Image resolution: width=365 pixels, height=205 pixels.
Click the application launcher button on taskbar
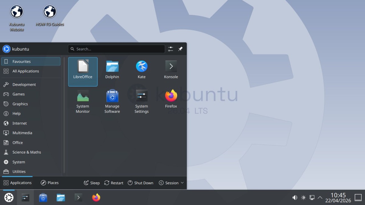(9, 198)
